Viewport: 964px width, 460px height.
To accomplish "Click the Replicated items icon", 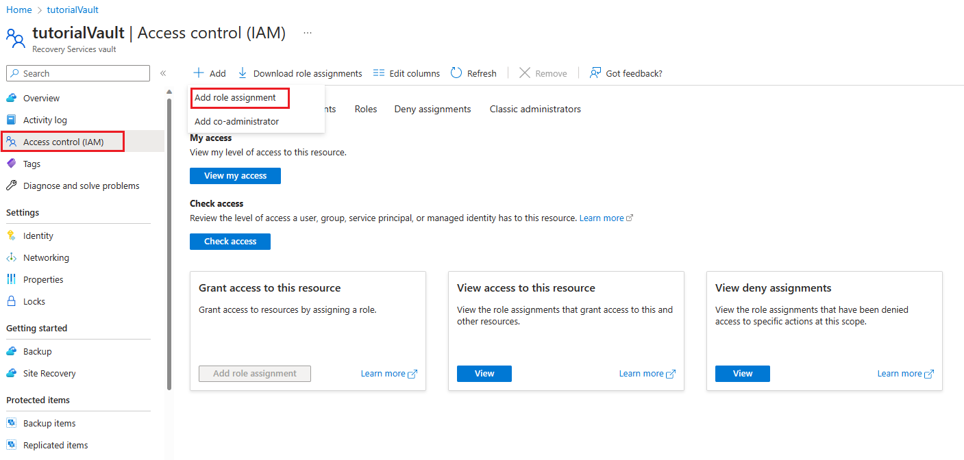I will tap(11, 445).
